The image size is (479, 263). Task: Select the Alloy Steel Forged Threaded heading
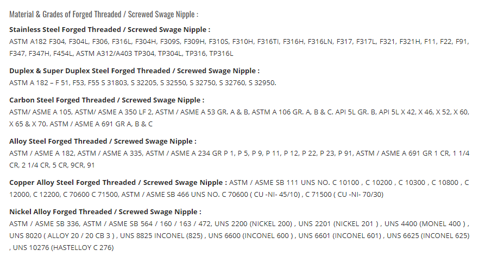[103, 142]
